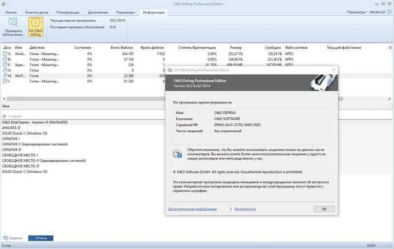Click the dialog title bar app icon

(170, 70)
